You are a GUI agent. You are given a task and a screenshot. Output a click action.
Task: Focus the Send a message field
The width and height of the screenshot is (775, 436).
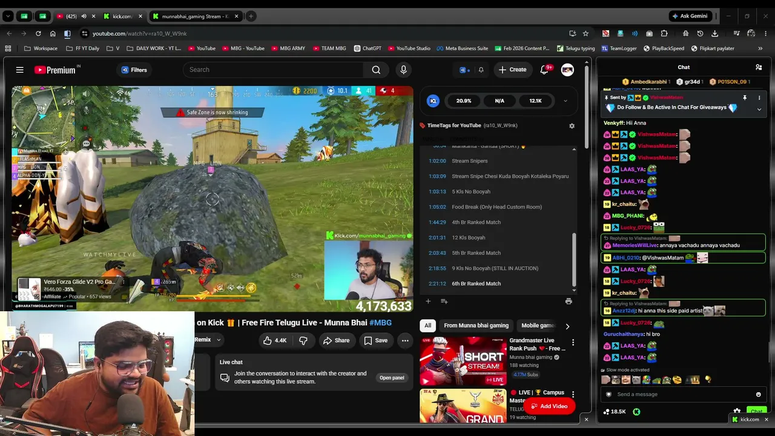point(683,394)
